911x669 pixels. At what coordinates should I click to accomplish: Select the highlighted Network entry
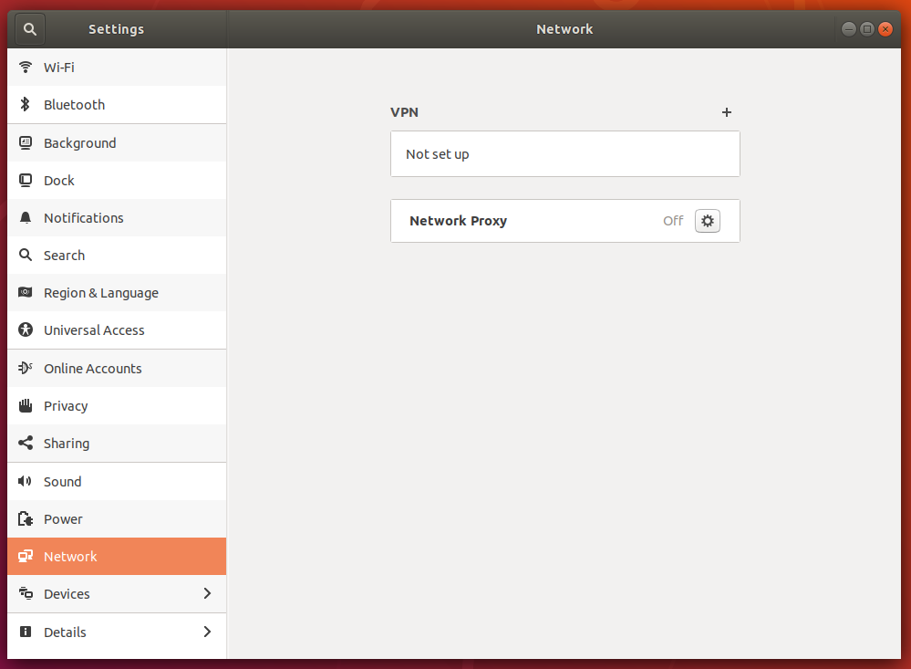pyautogui.click(x=117, y=556)
